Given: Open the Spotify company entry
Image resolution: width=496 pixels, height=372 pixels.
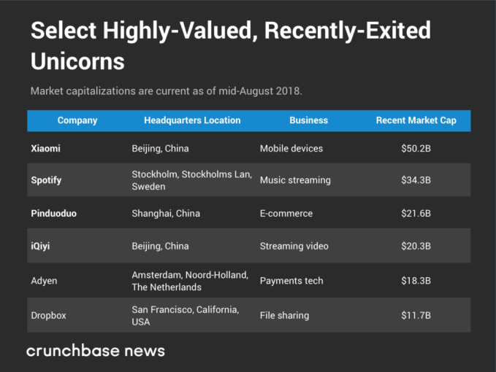Looking at the screenshot, I should 46,180.
